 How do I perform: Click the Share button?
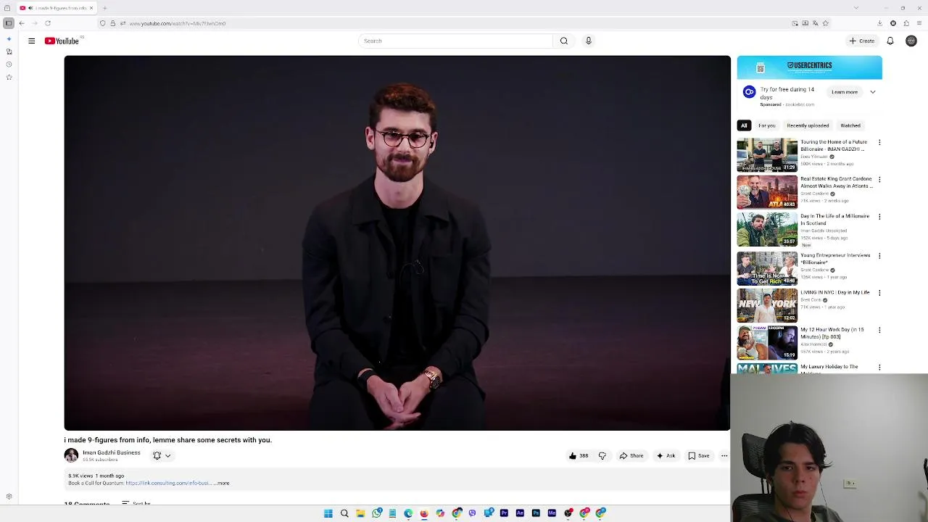point(631,456)
